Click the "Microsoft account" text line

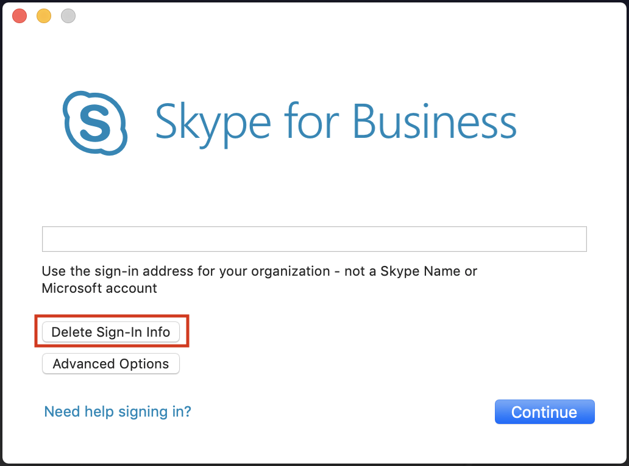[x=99, y=288]
